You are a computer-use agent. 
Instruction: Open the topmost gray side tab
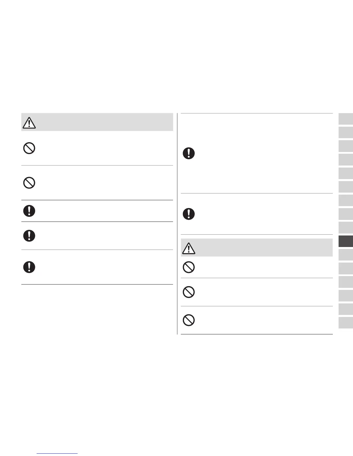click(x=346, y=119)
